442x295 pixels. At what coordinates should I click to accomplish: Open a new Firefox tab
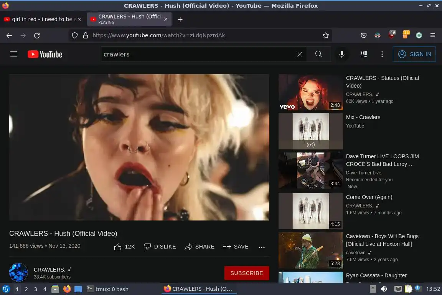pyautogui.click(x=180, y=19)
